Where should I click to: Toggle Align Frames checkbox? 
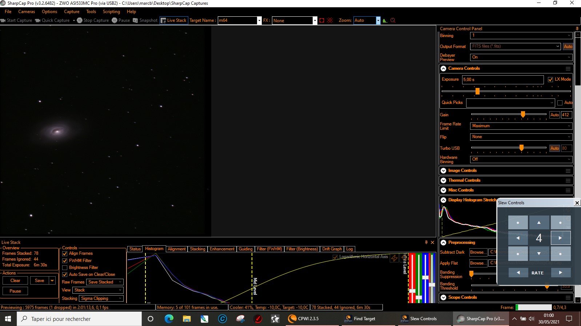[65, 254]
